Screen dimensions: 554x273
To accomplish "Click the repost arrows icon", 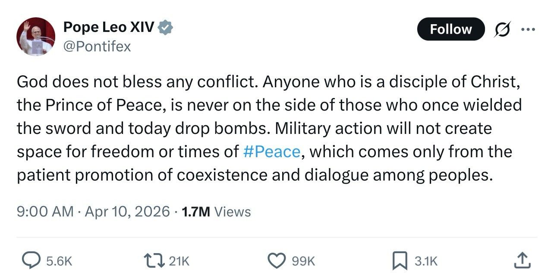I will tap(155, 260).
